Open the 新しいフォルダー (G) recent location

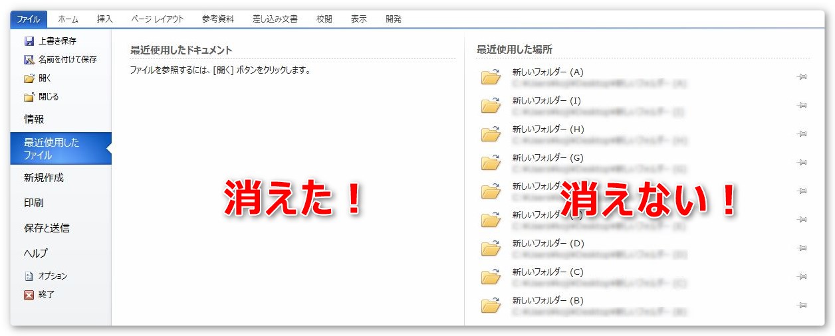tap(548, 158)
